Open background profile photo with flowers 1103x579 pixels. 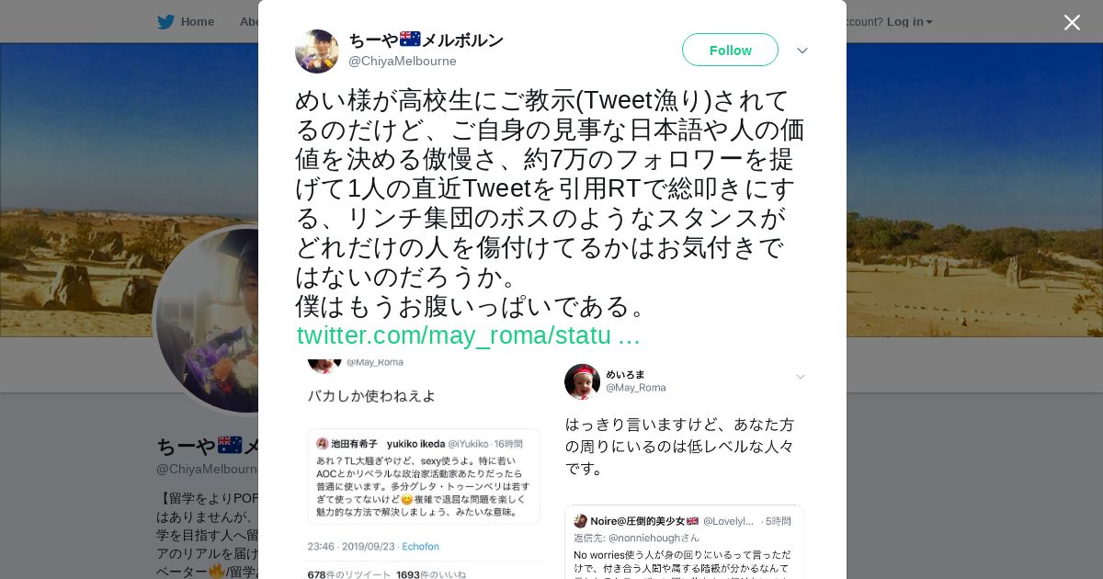[x=205, y=319]
